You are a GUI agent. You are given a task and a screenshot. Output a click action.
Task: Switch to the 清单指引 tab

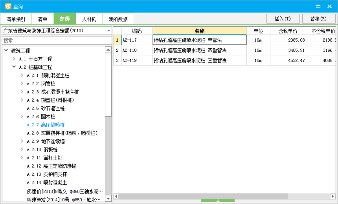[x=16, y=19]
